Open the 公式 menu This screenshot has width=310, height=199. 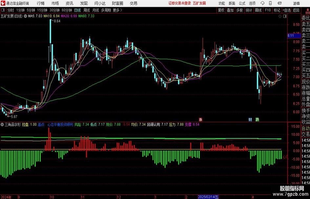tap(242, 3)
